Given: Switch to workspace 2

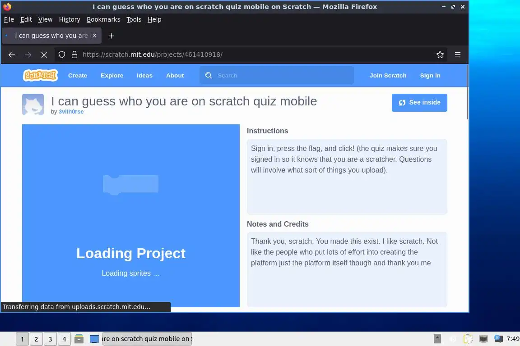Looking at the screenshot, I should 36,339.
